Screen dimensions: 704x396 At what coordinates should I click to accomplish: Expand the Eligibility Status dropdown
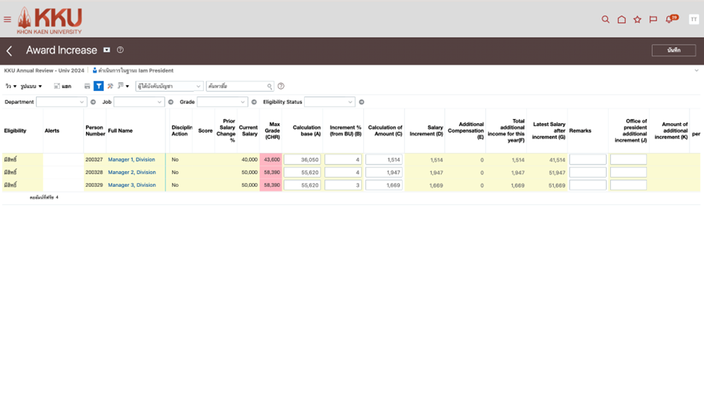pyautogui.click(x=330, y=102)
